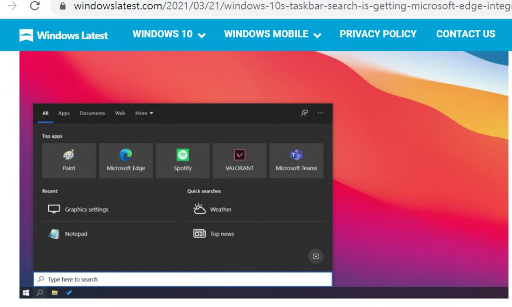Click the site padlock security icon
The image size is (512, 307).
pos(63,7)
